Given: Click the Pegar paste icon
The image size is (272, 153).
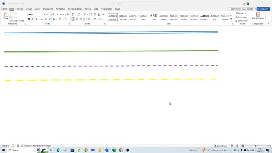Looking at the screenshot, I should point(6,15).
